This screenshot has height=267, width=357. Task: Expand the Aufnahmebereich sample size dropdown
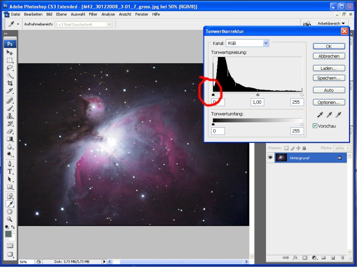click(x=109, y=24)
